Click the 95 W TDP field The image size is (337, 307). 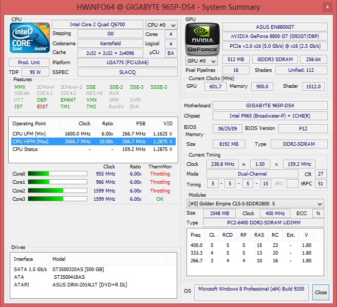(x=35, y=72)
